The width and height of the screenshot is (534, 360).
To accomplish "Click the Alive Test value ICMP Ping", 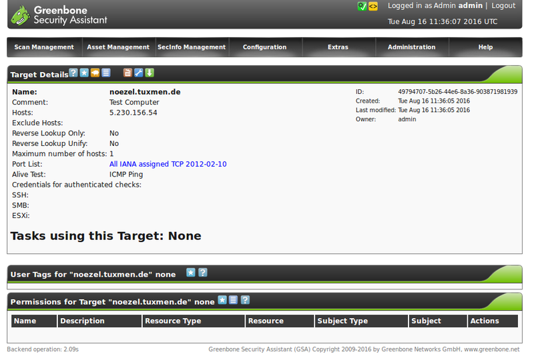I will pos(126,175).
